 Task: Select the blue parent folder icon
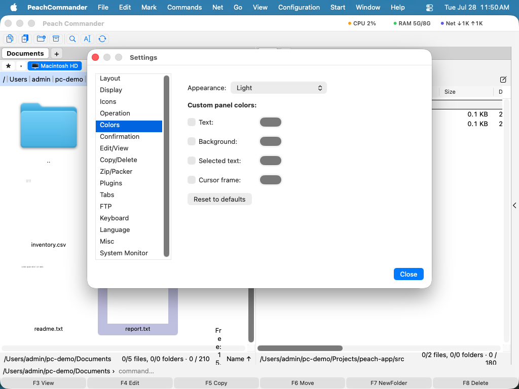pyautogui.click(x=49, y=125)
